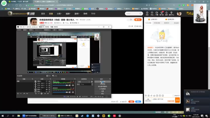Viewport: 210px width, 118px height.
Task: Toggle visibility of the 摄像头 source
Action: [x=47, y=81]
